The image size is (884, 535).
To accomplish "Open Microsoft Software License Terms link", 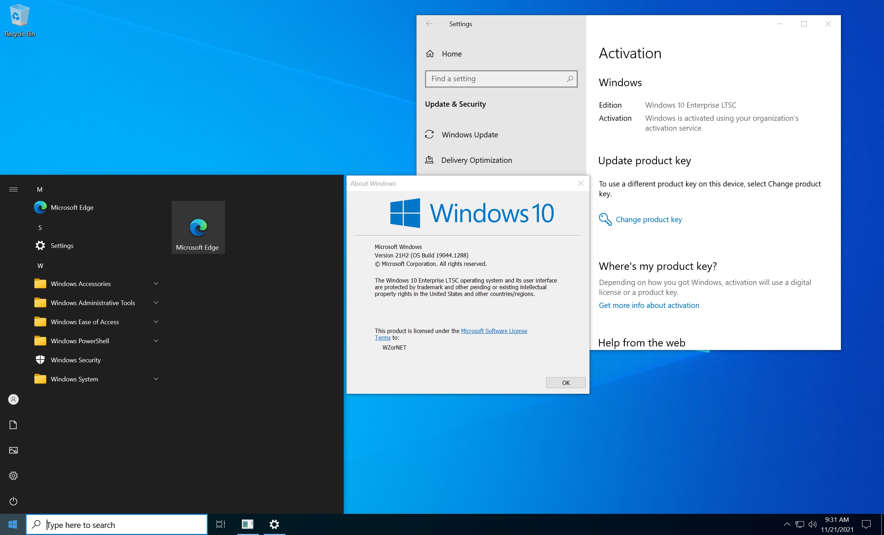I will click(494, 331).
